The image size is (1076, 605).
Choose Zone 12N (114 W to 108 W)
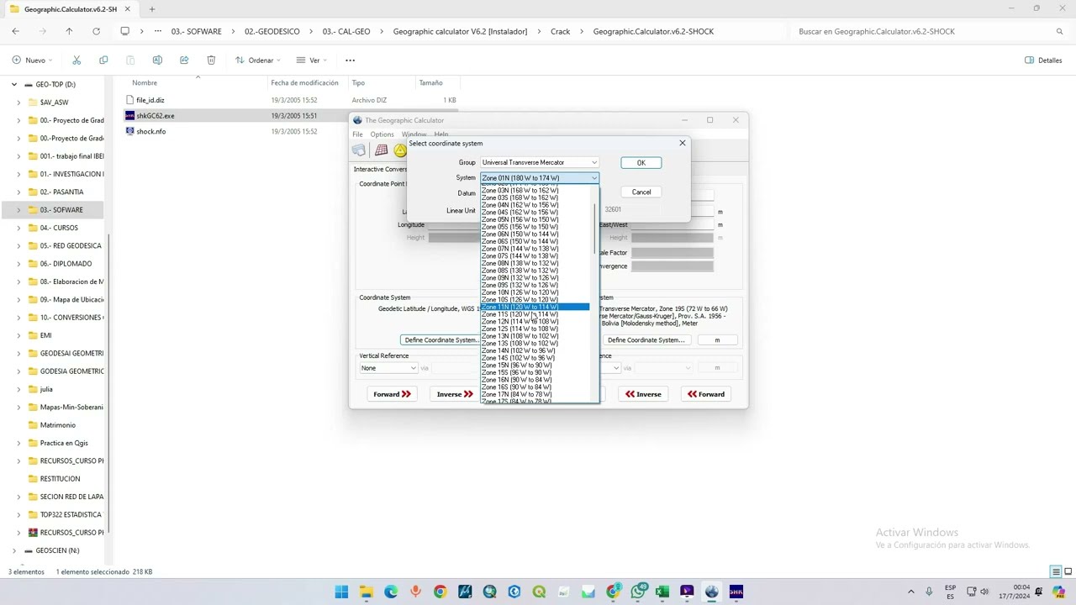click(535, 322)
